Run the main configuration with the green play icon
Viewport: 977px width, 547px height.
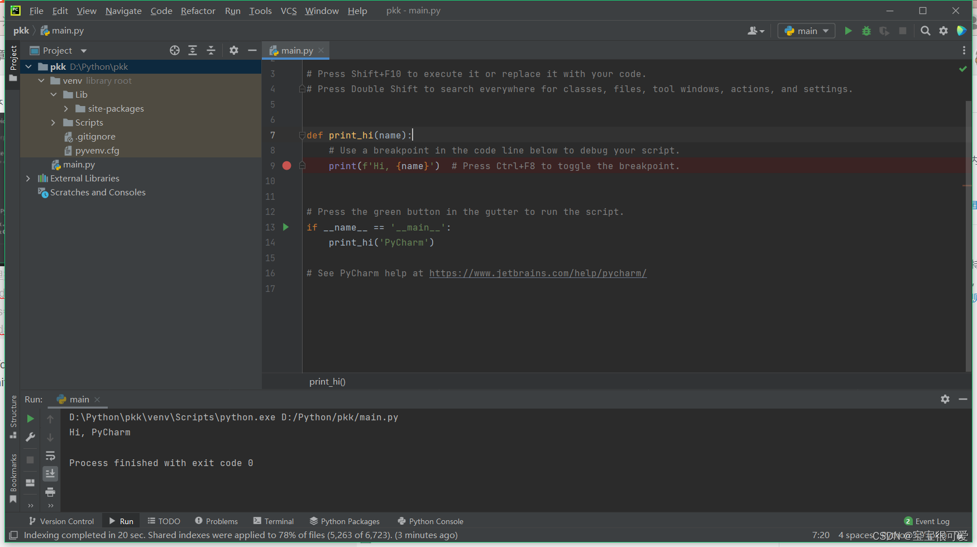point(848,31)
